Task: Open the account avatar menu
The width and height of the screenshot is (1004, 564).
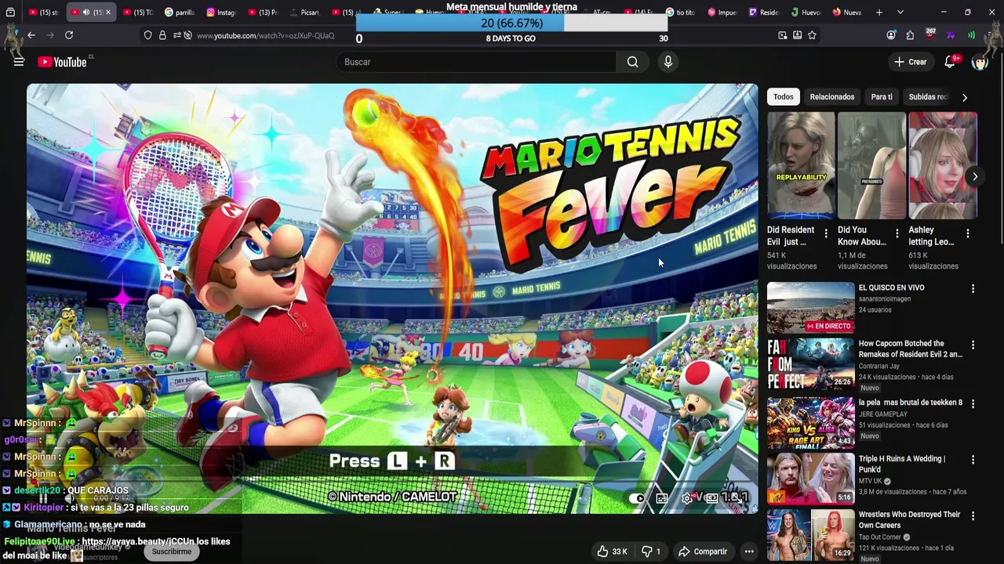Action: [x=980, y=62]
